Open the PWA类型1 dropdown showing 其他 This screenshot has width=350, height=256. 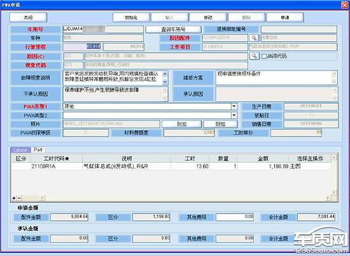[234, 106]
